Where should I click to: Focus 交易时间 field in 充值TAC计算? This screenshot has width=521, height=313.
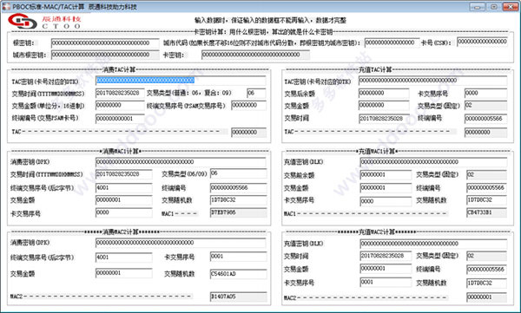coord(384,119)
